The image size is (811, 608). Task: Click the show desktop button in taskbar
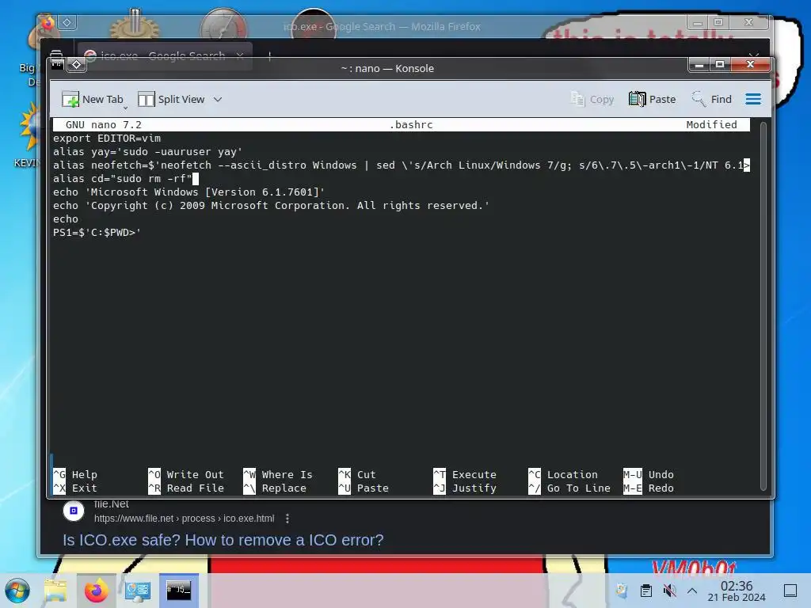coord(790,591)
